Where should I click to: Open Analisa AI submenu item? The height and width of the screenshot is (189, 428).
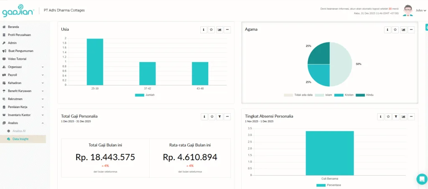(x=19, y=131)
